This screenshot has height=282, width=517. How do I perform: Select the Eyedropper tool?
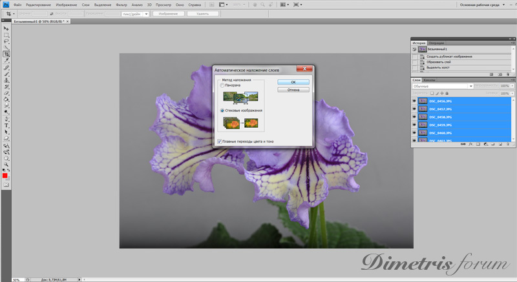coord(6,60)
